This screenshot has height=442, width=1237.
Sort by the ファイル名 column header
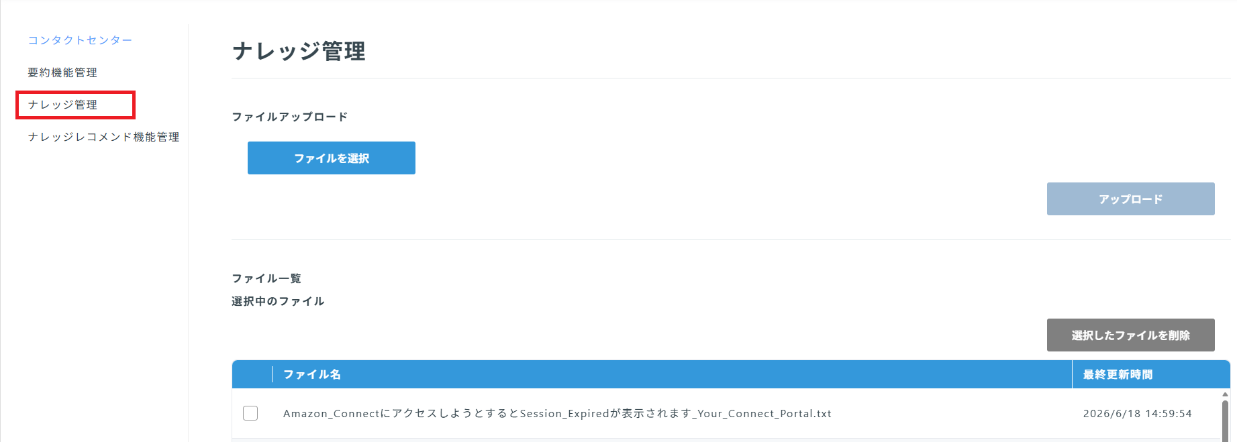pyautogui.click(x=312, y=374)
